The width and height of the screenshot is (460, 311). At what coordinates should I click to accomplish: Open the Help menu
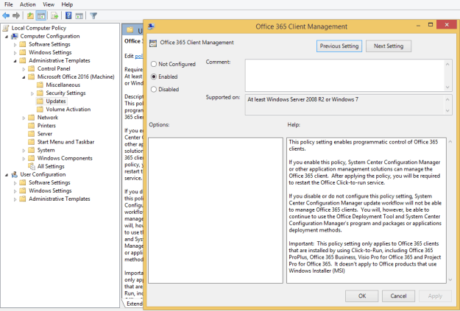[67, 4]
